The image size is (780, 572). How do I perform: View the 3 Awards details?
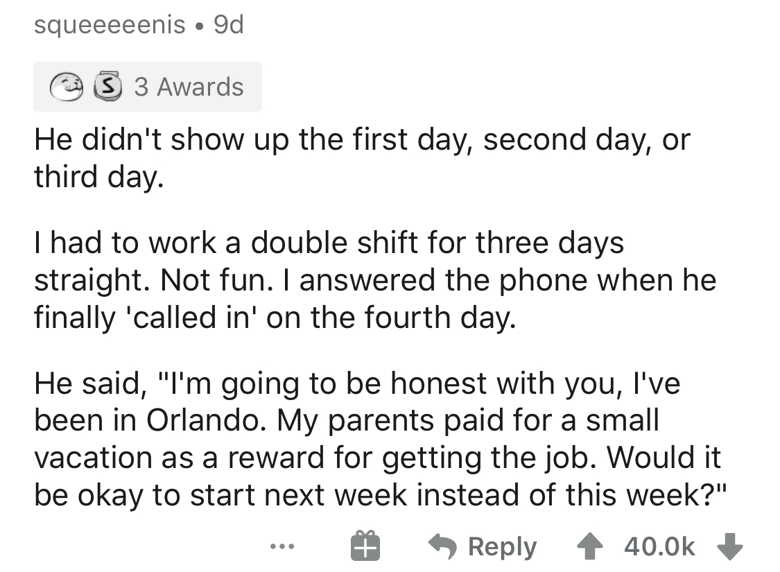189,87
